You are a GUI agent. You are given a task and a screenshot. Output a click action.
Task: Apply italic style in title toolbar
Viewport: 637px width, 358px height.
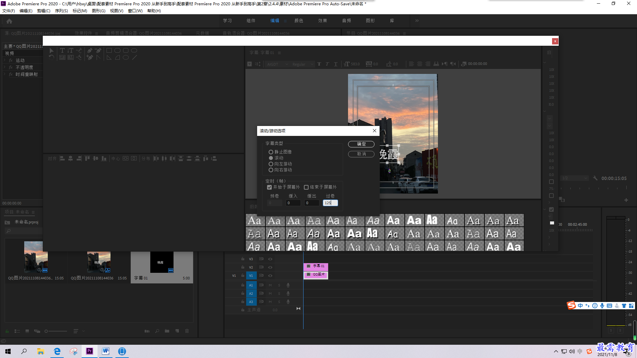click(x=327, y=64)
